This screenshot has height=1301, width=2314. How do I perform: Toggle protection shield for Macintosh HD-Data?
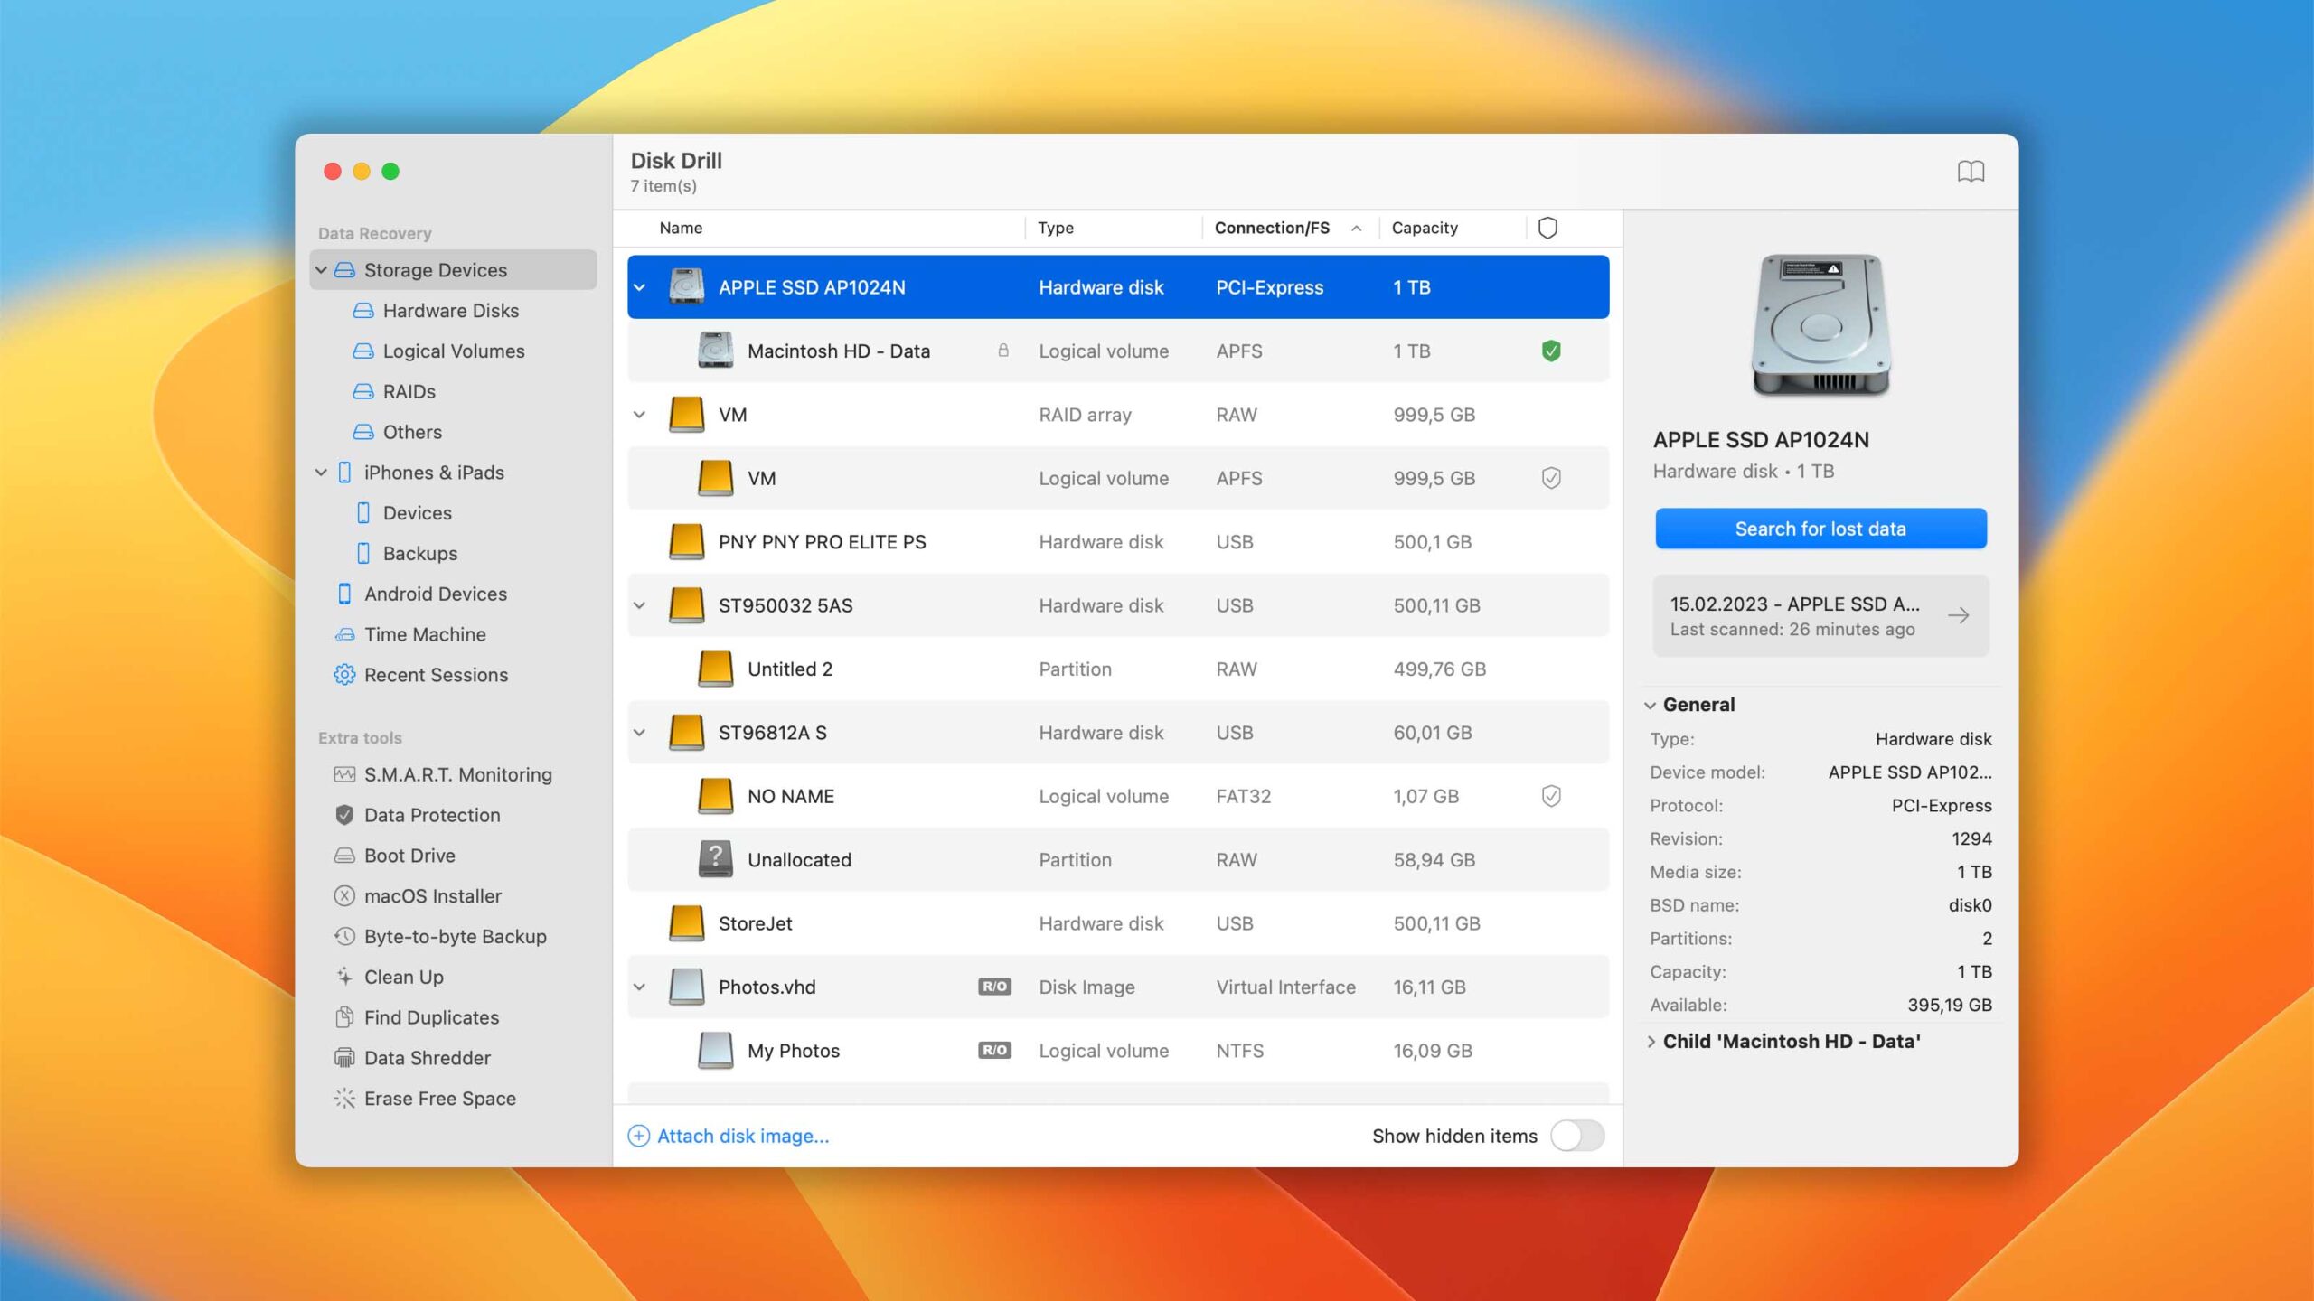pos(1551,350)
